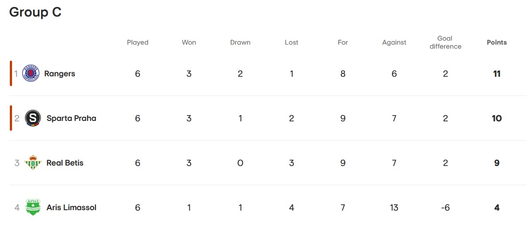Click the Lost column header

click(x=291, y=42)
